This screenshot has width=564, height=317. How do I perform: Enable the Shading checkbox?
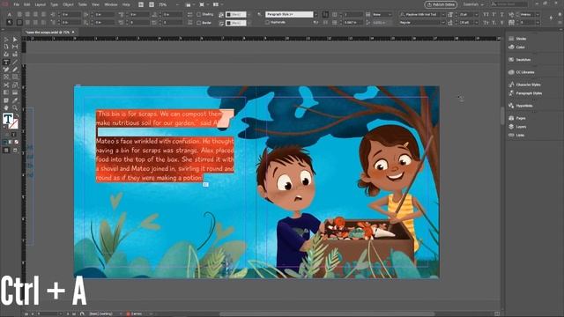(198, 14)
